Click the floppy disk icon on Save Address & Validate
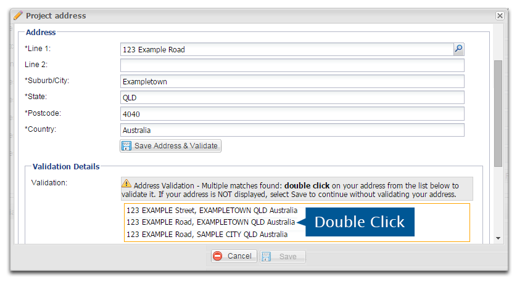 click(126, 146)
